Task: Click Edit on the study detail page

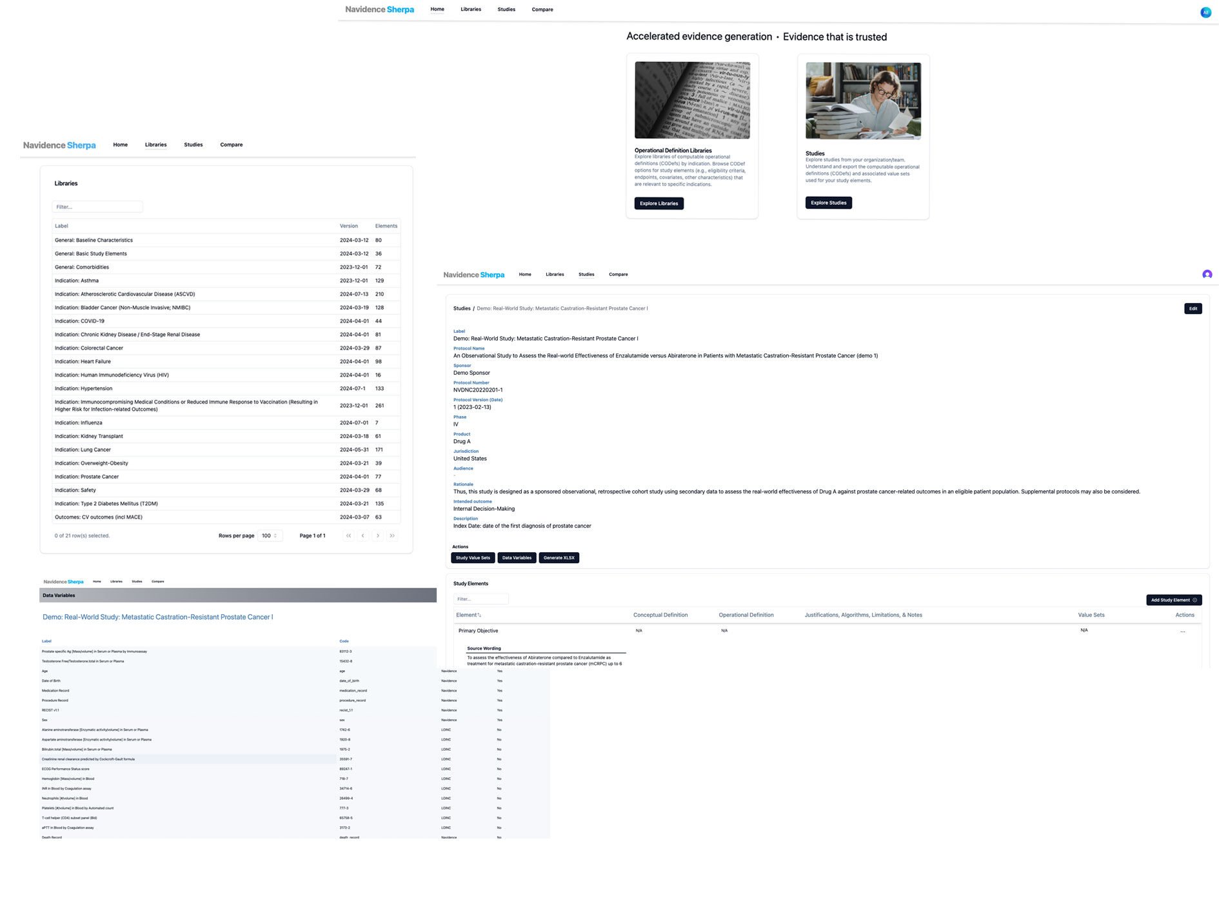Action: point(1193,308)
